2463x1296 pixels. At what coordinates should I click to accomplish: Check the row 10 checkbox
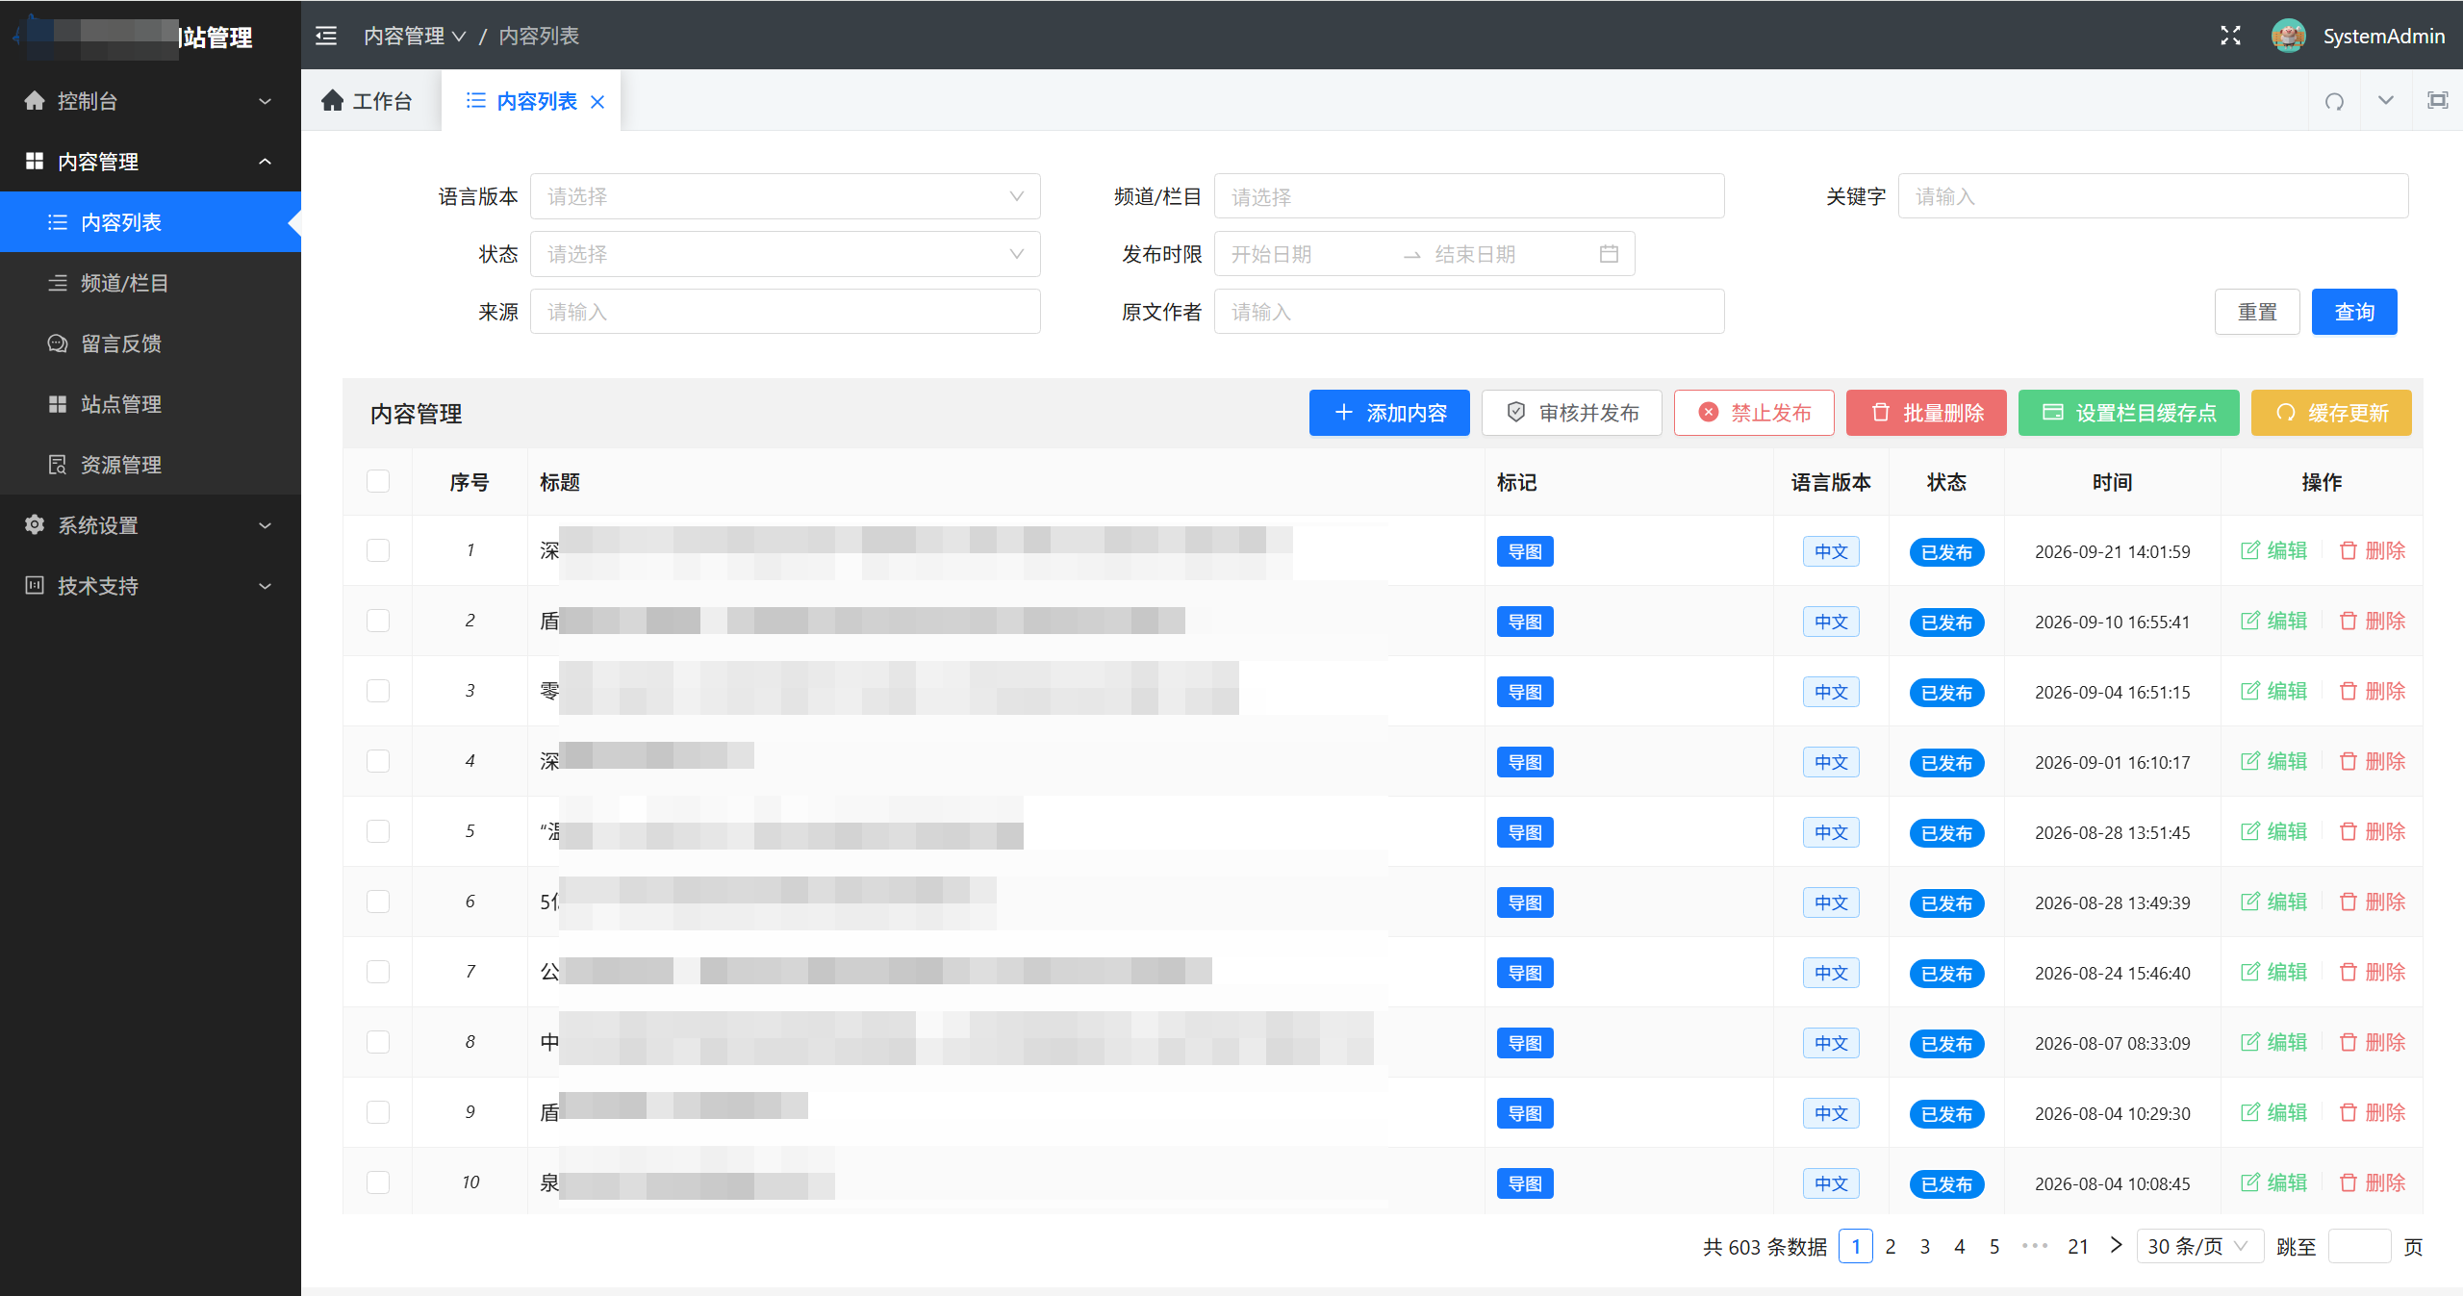coord(378,1182)
